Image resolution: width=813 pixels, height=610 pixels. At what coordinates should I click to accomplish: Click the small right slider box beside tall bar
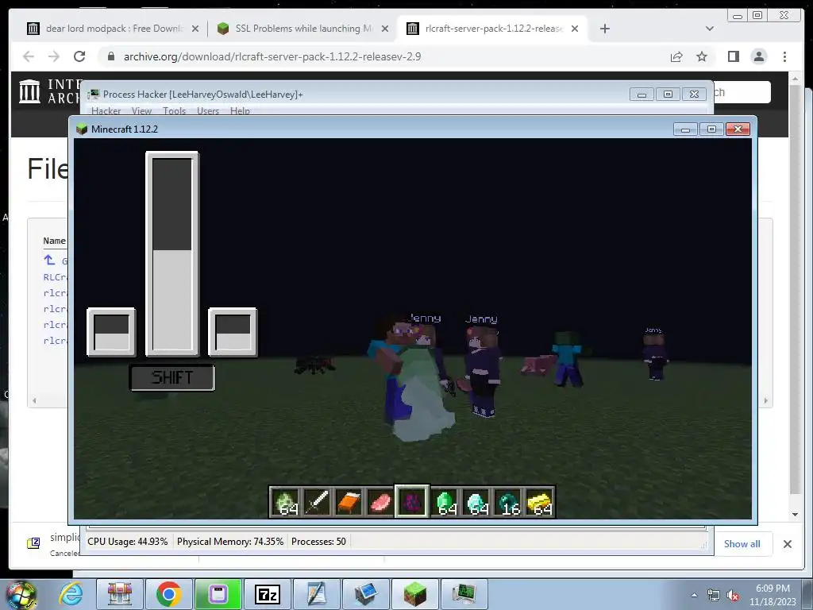233,332
